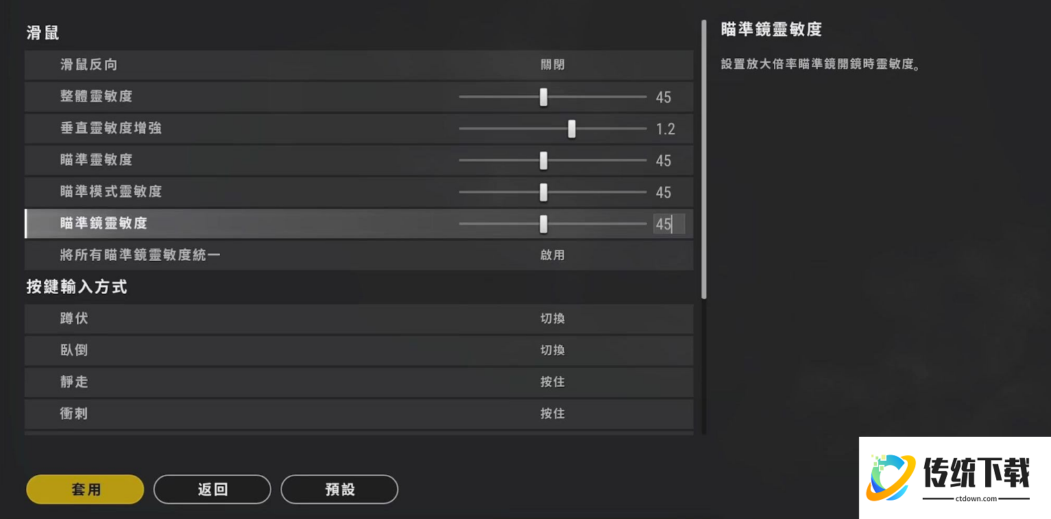Change 衝刺 from 按住 mode
This screenshot has height=519, width=1051.
pyautogui.click(x=553, y=413)
